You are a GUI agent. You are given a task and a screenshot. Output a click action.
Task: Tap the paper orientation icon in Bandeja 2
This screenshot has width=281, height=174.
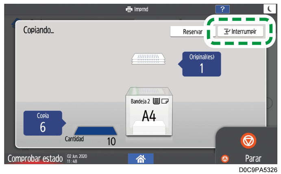(x=165, y=101)
